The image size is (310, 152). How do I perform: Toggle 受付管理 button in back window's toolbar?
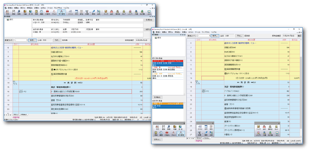(x=61, y=12)
